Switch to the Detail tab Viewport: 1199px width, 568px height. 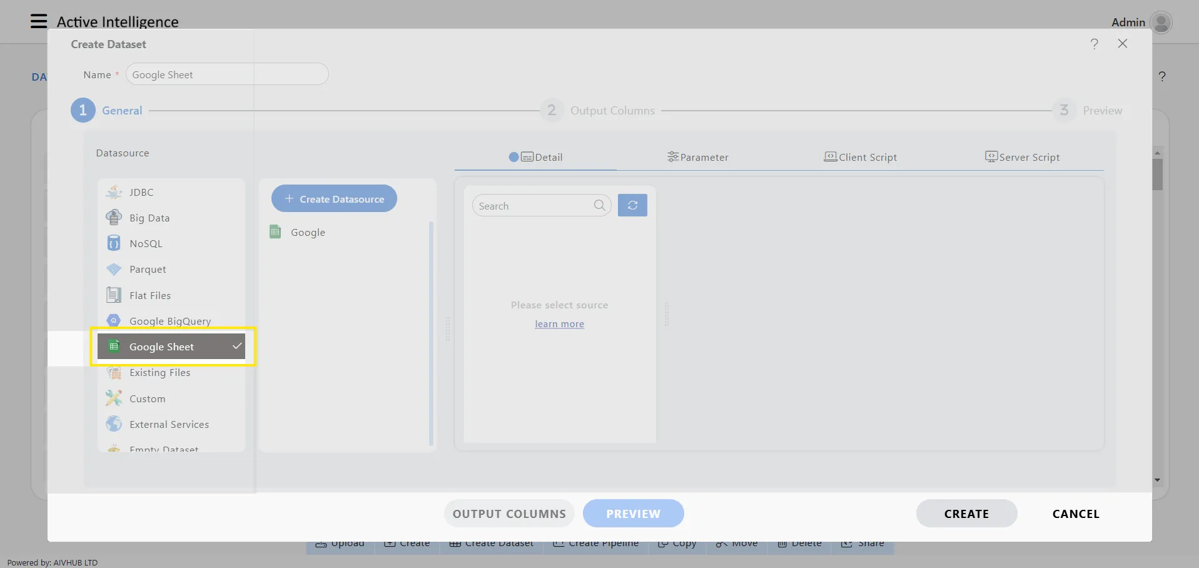[536, 157]
